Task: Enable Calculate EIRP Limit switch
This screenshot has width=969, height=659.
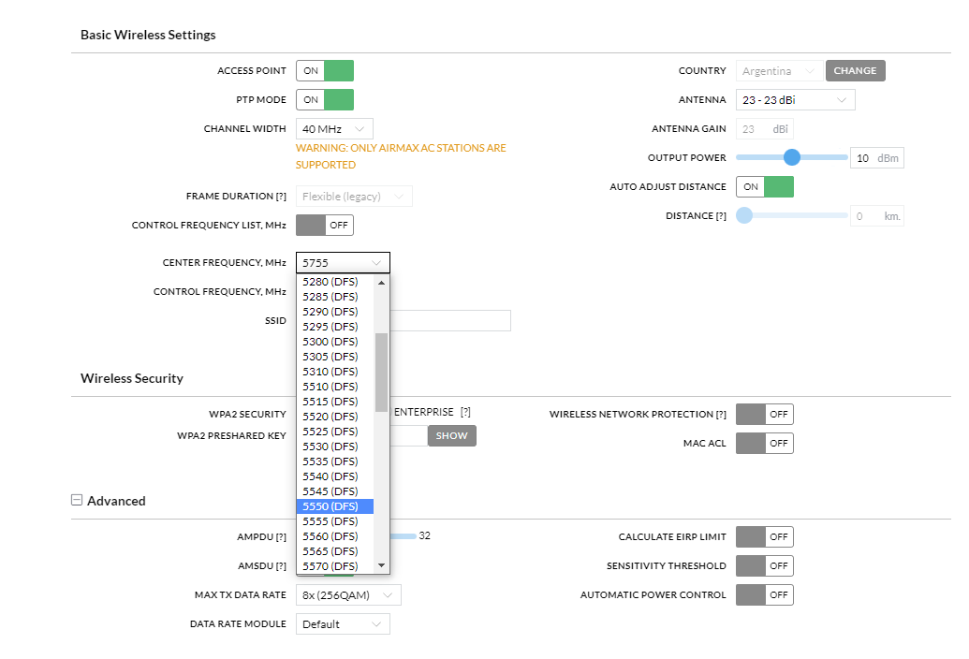Action: coord(764,536)
